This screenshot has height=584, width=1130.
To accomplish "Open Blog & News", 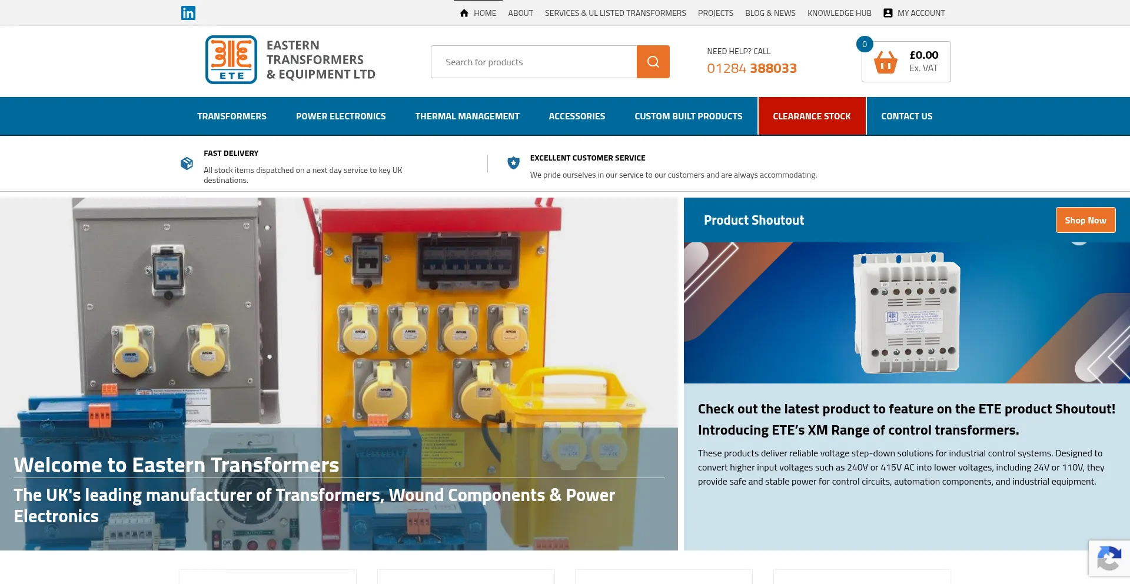I will (770, 13).
